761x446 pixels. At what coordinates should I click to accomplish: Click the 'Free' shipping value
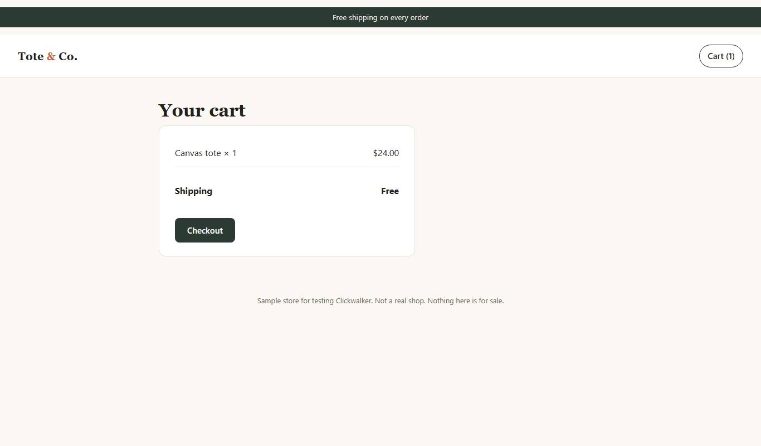pyautogui.click(x=390, y=191)
